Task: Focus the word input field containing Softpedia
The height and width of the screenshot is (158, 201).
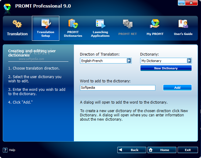Action: 118,88
